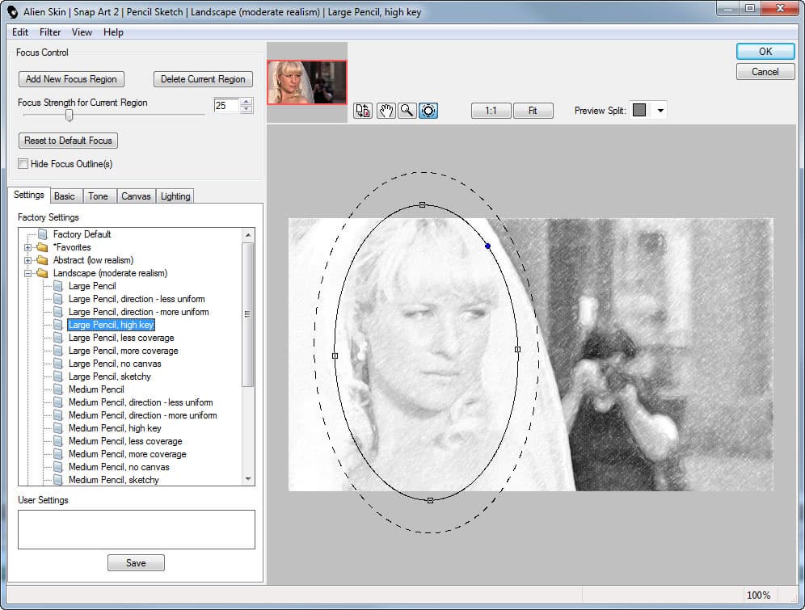This screenshot has height=610, width=805.
Task: Select the magnifier zoom tool
Action: (x=407, y=111)
